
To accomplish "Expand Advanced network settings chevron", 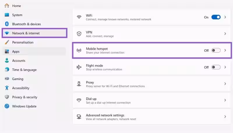I will (x=225, y=117).
